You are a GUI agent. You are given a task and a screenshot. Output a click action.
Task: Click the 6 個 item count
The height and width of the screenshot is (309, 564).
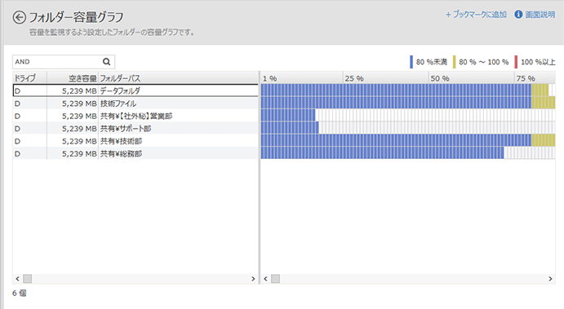point(20,294)
